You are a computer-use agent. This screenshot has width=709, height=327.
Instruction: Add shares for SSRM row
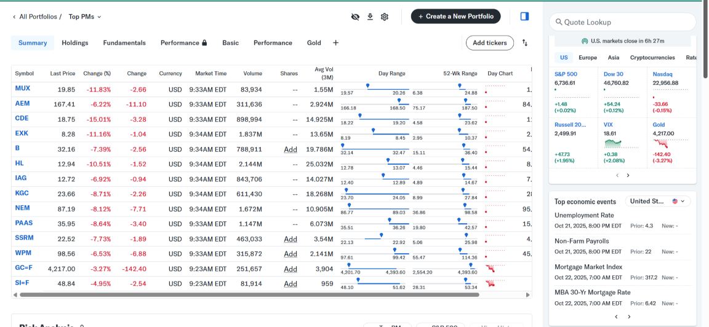[290, 239]
